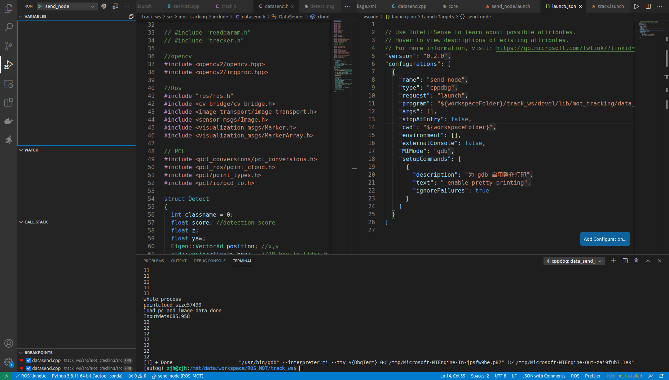Image resolution: width=669 pixels, height=380 pixels.
Task: Collapse all variables icon
Action: 131,17
